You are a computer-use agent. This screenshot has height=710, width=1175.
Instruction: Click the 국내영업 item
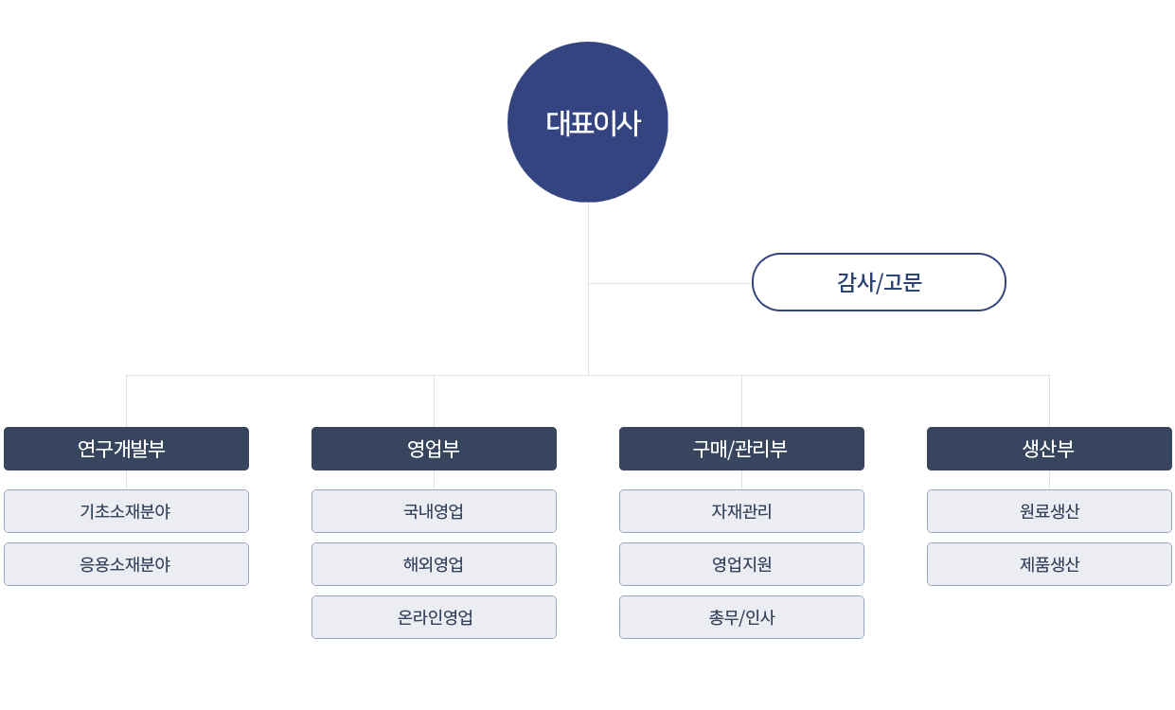[434, 511]
